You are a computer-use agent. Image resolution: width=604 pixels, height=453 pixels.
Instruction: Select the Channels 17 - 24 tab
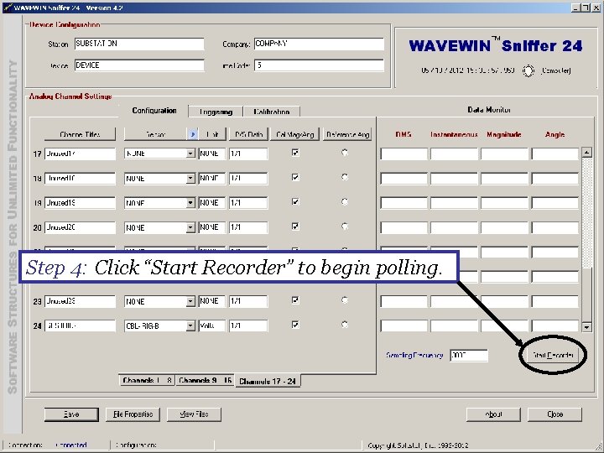click(x=268, y=381)
